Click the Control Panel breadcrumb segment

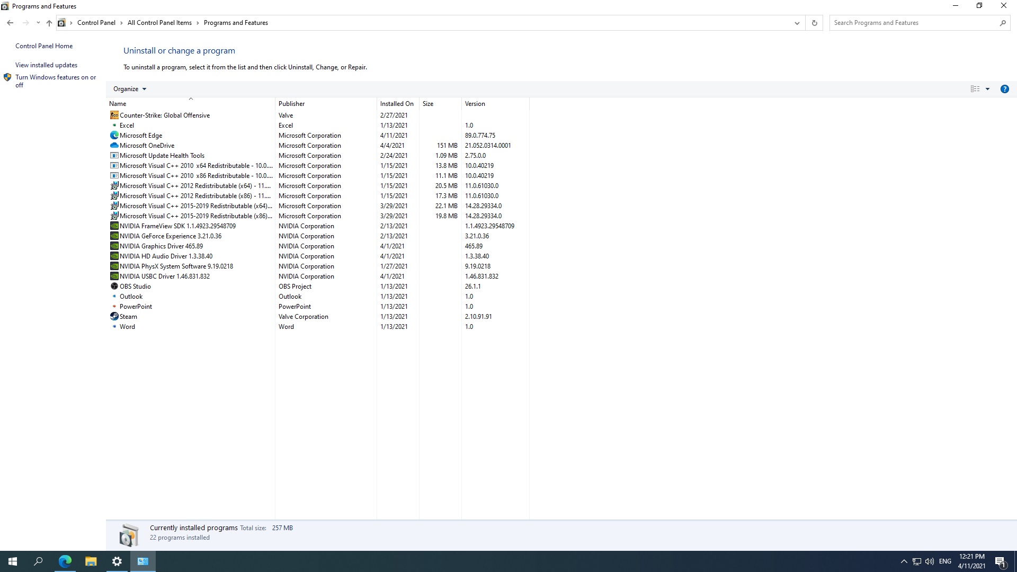pyautogui.click(x=96, y=23)
